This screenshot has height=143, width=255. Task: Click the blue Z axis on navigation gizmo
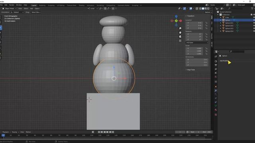tap(176, 16)
